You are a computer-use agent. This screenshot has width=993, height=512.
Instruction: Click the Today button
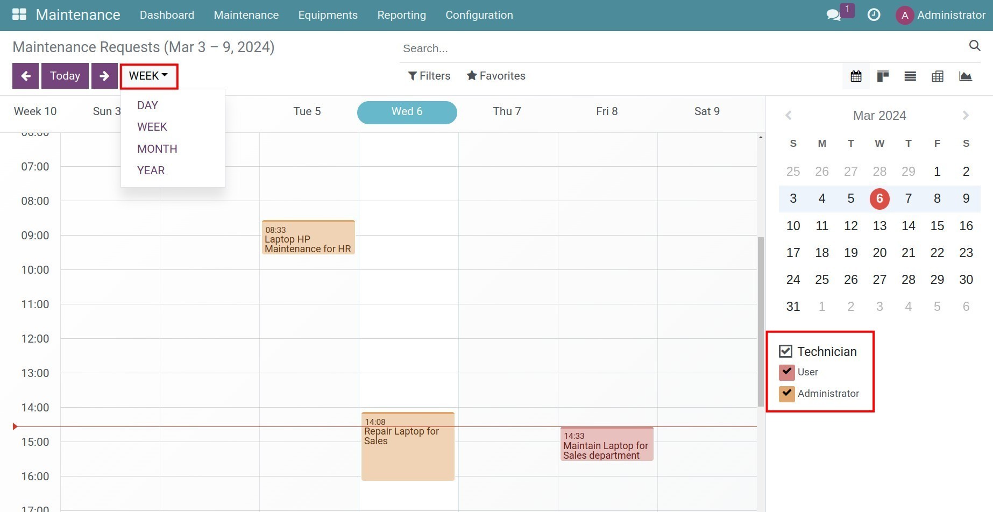pos(65,76)
